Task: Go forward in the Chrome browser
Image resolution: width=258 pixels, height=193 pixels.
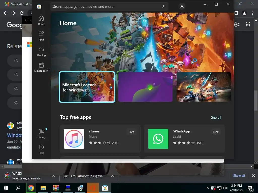Action: (x=14, y=13)
